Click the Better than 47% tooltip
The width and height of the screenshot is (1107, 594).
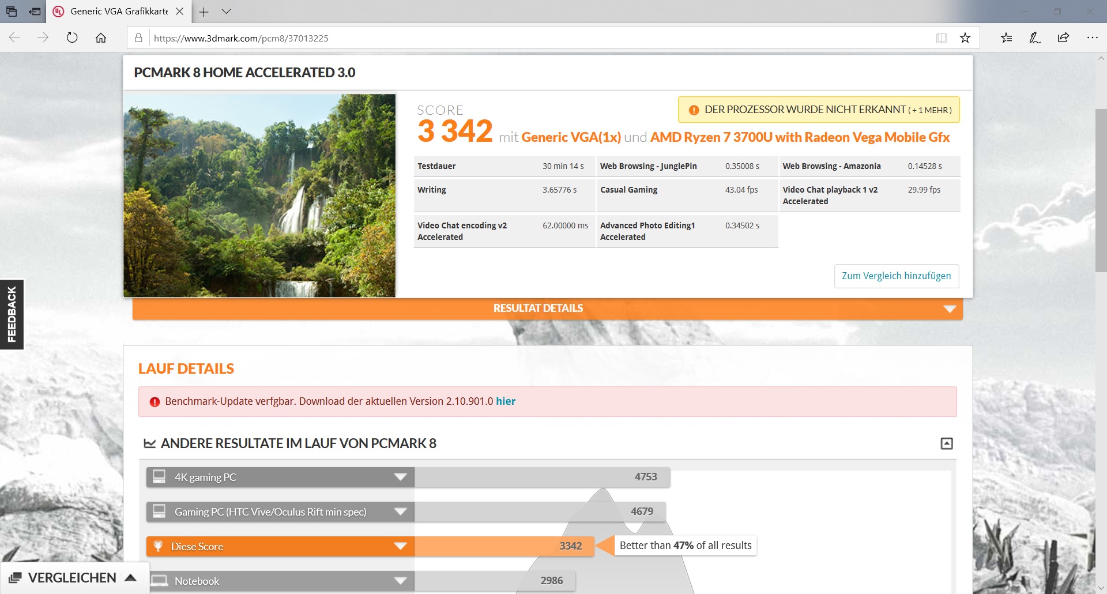pos(686,546)
